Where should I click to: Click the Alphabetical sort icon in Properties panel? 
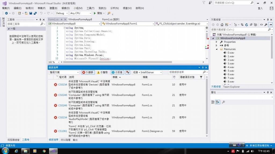coord(218,102)
